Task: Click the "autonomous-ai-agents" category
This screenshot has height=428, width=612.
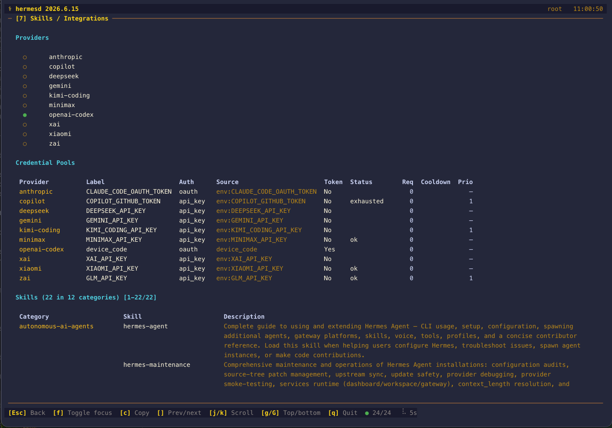Action: [x=56, y=326]
